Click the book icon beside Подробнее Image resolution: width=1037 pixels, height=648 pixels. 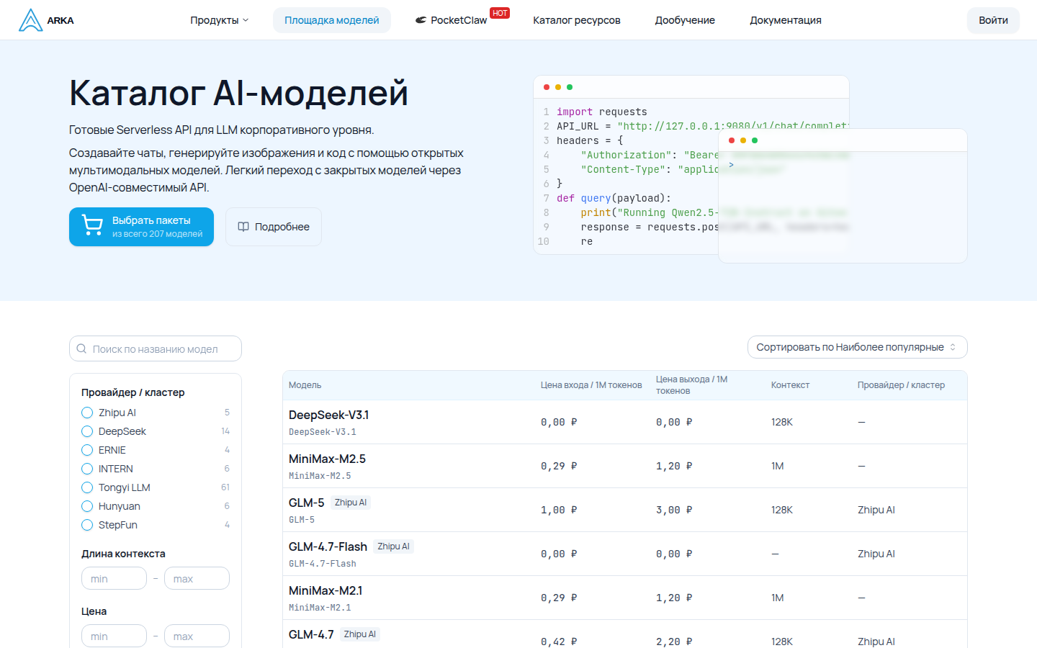click(x=243, y=227)
